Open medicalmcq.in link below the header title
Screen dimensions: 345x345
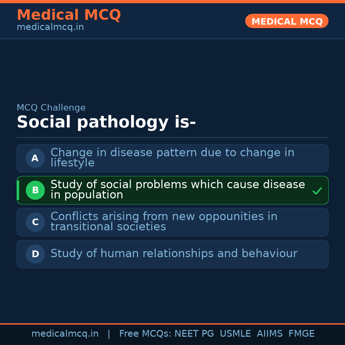coord(50,27)
